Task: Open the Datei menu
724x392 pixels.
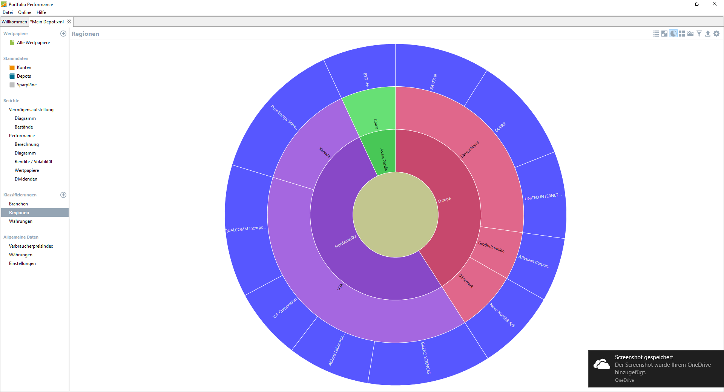Action: click(x=8, y=12)
